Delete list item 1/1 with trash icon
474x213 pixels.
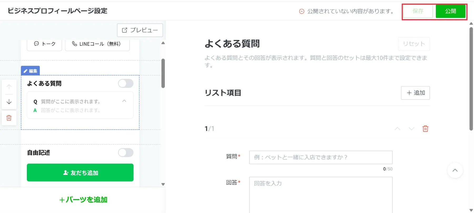tap(425, 129)
